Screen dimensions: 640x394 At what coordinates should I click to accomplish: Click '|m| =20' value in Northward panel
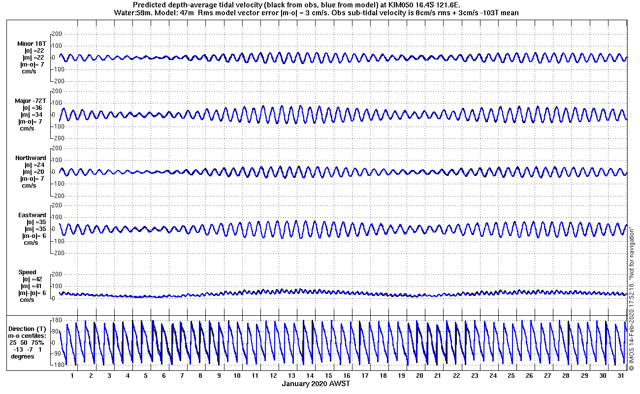click(x=34, y=172)
